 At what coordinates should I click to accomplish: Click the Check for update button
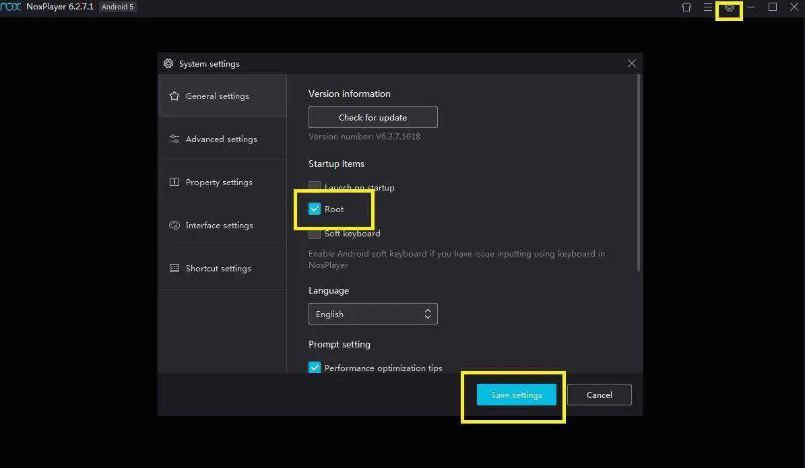[373, 117]
